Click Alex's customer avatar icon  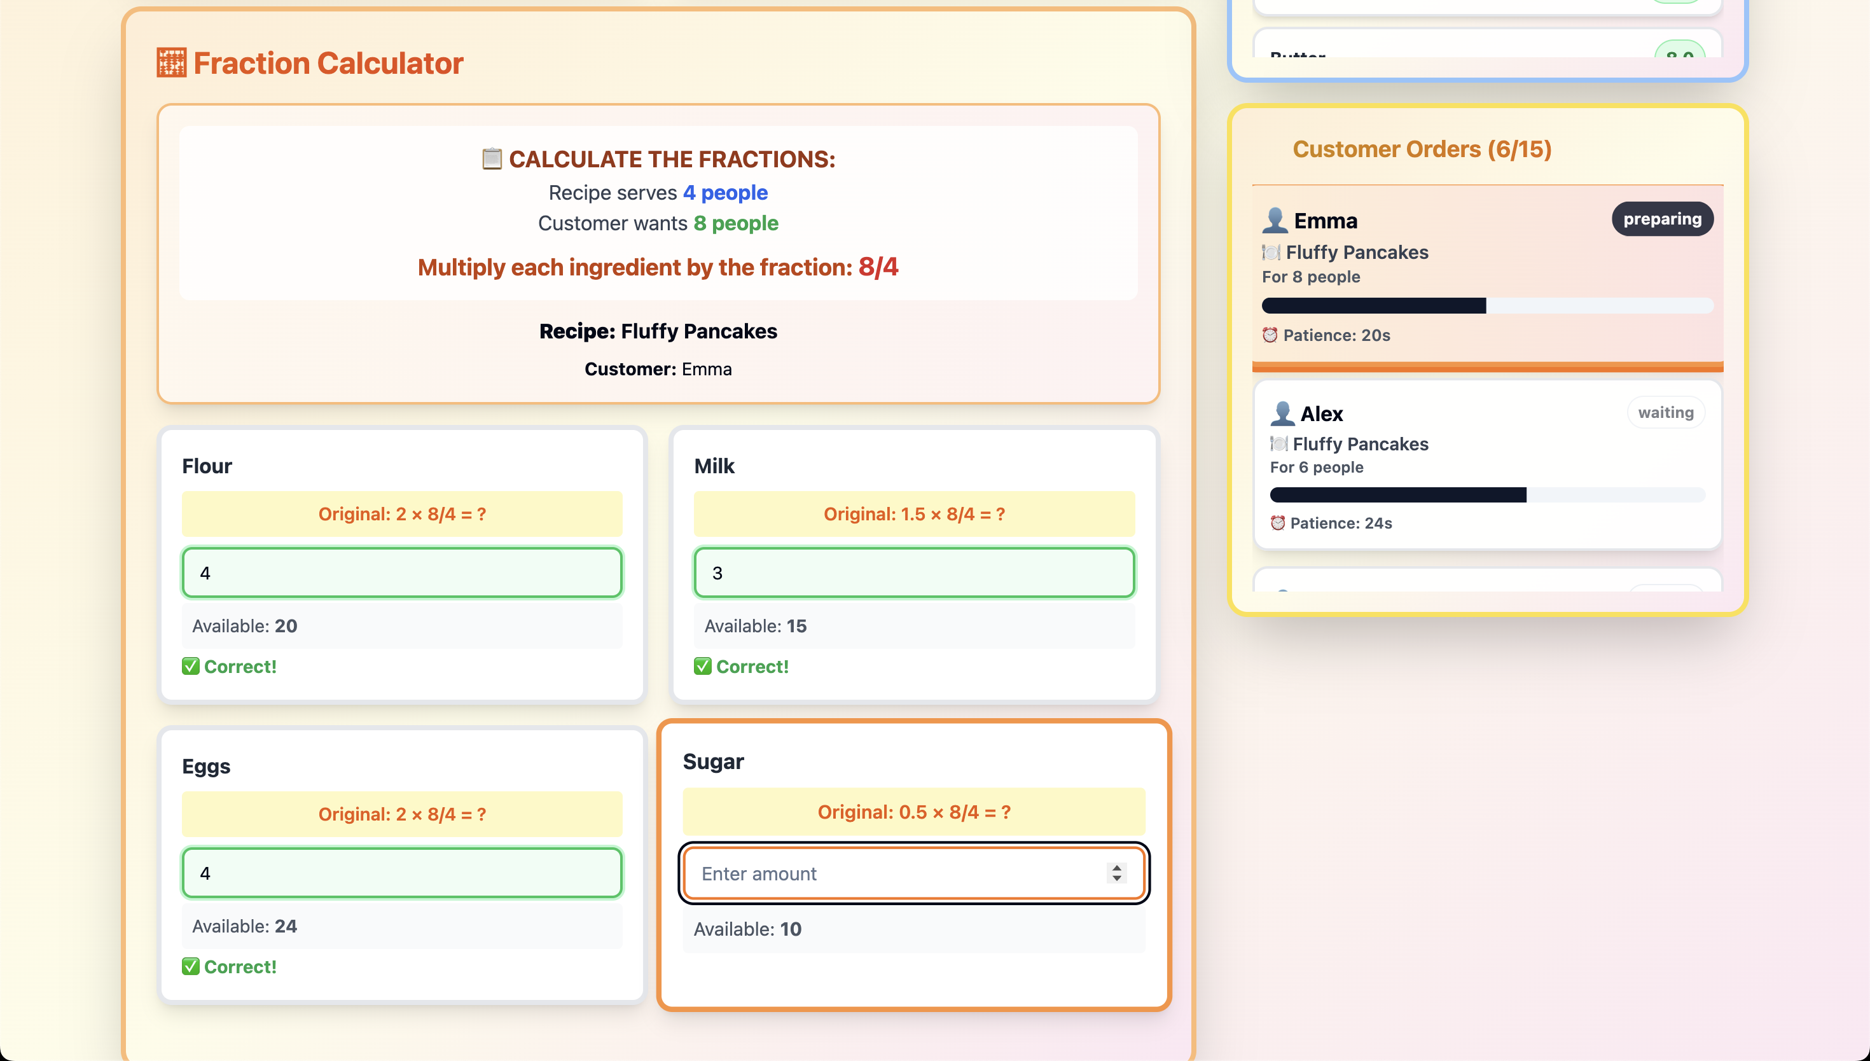click(x=1282, y=413)
